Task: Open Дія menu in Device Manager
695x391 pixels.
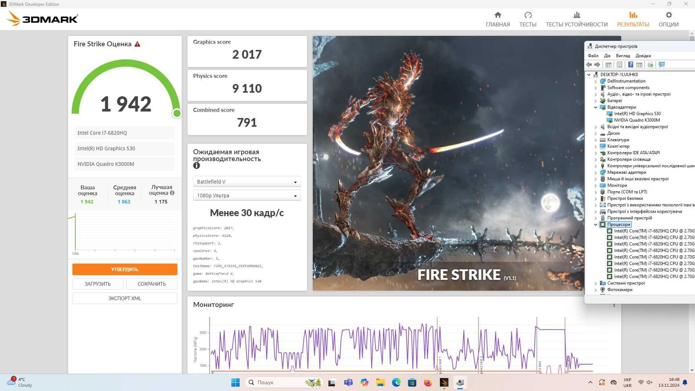Action: 607,56
